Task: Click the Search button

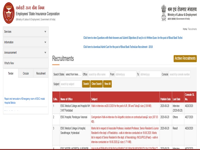Action: point(86,84)
